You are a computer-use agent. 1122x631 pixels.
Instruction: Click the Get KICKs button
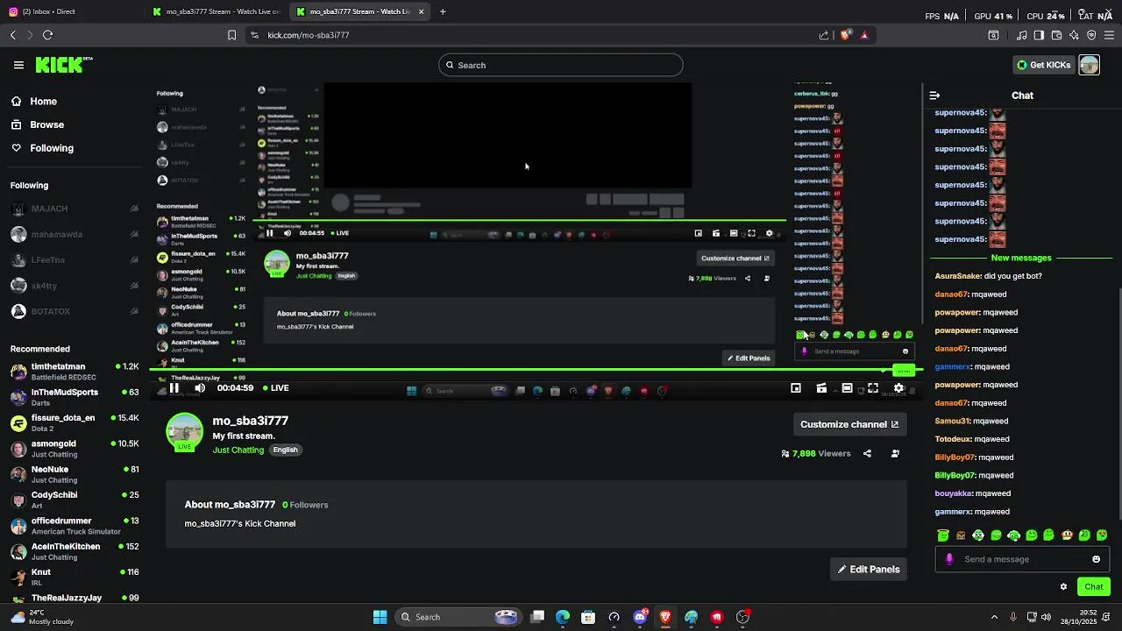coord(1043,65)
